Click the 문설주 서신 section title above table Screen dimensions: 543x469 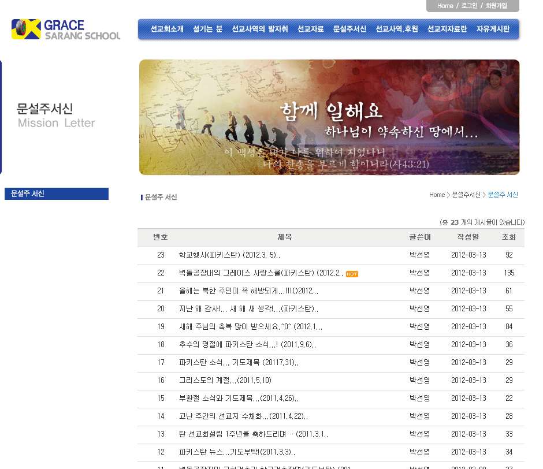[x=161, y=197]
